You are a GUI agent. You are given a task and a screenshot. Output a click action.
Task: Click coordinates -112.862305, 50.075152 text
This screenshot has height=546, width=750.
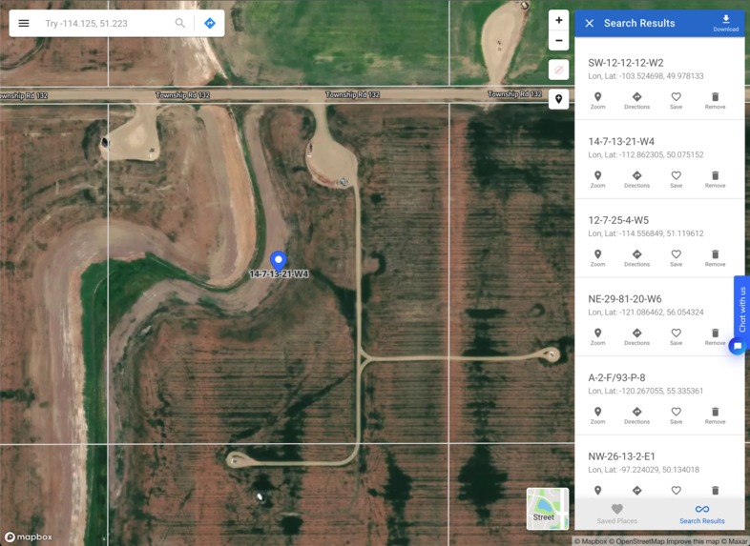point(661,154)
